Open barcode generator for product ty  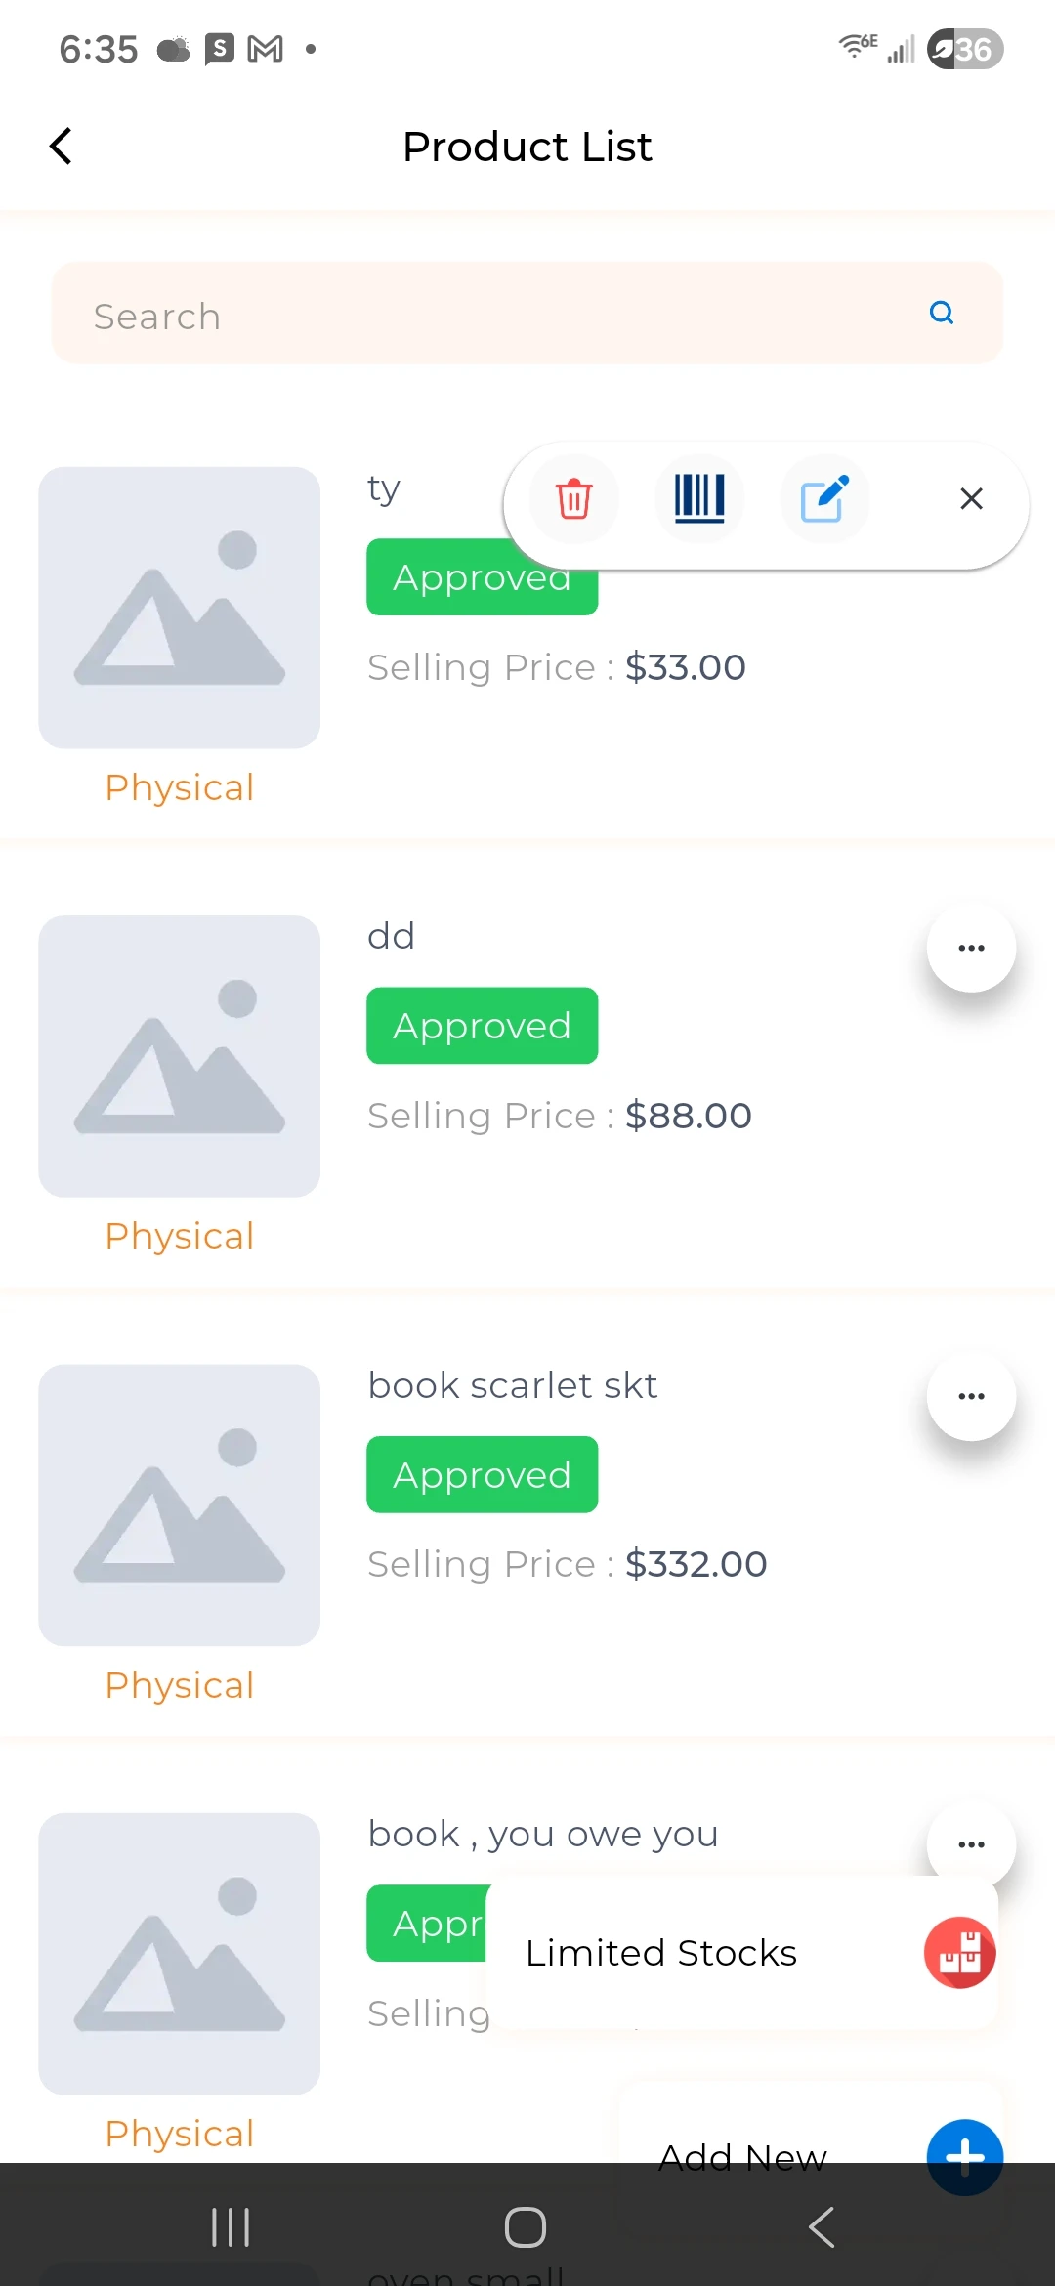click(x=699, y=499)
